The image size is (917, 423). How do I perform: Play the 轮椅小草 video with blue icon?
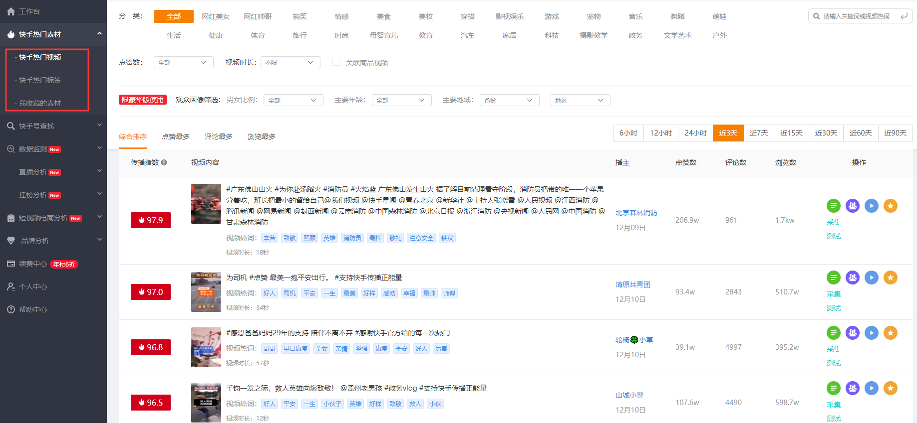click(871, 333)
